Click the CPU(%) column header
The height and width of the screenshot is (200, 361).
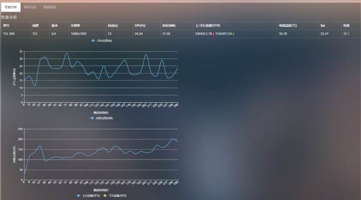pos(140,25)
